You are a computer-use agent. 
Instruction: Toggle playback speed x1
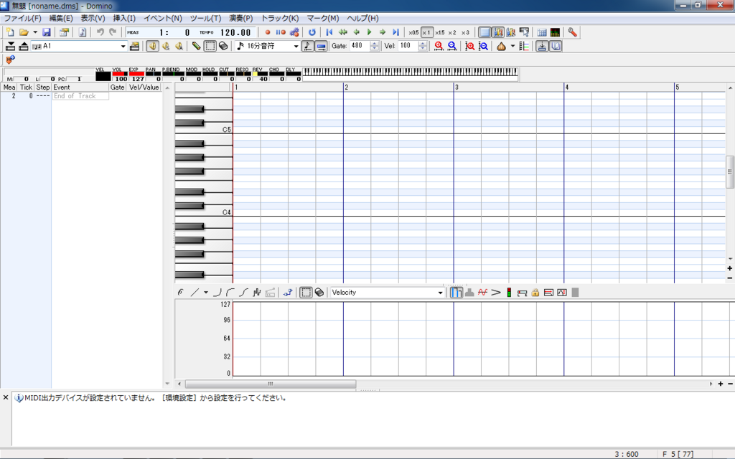(426, 32)
